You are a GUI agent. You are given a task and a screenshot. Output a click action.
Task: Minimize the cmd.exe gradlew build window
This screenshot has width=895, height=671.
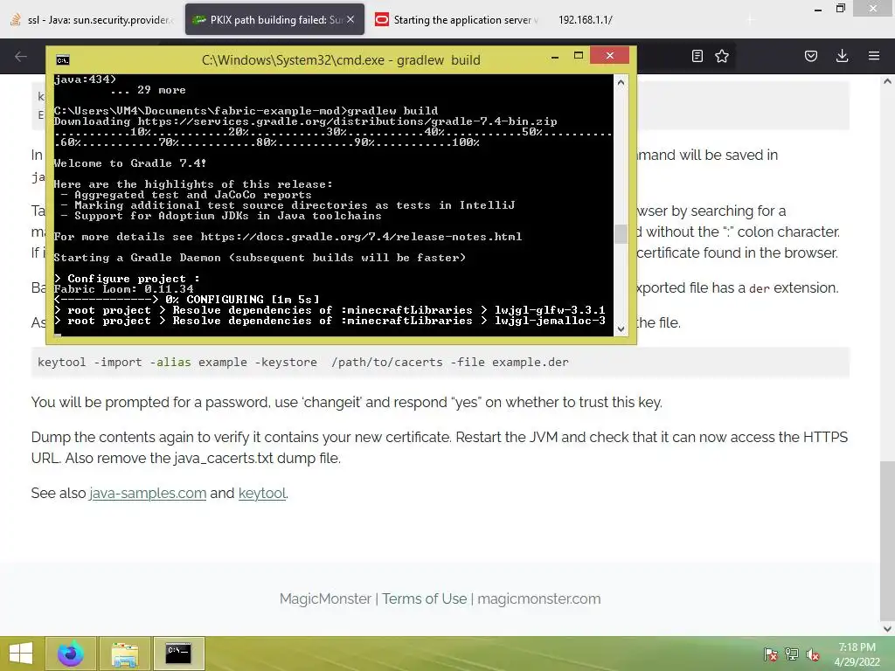[x=555, y=56]
